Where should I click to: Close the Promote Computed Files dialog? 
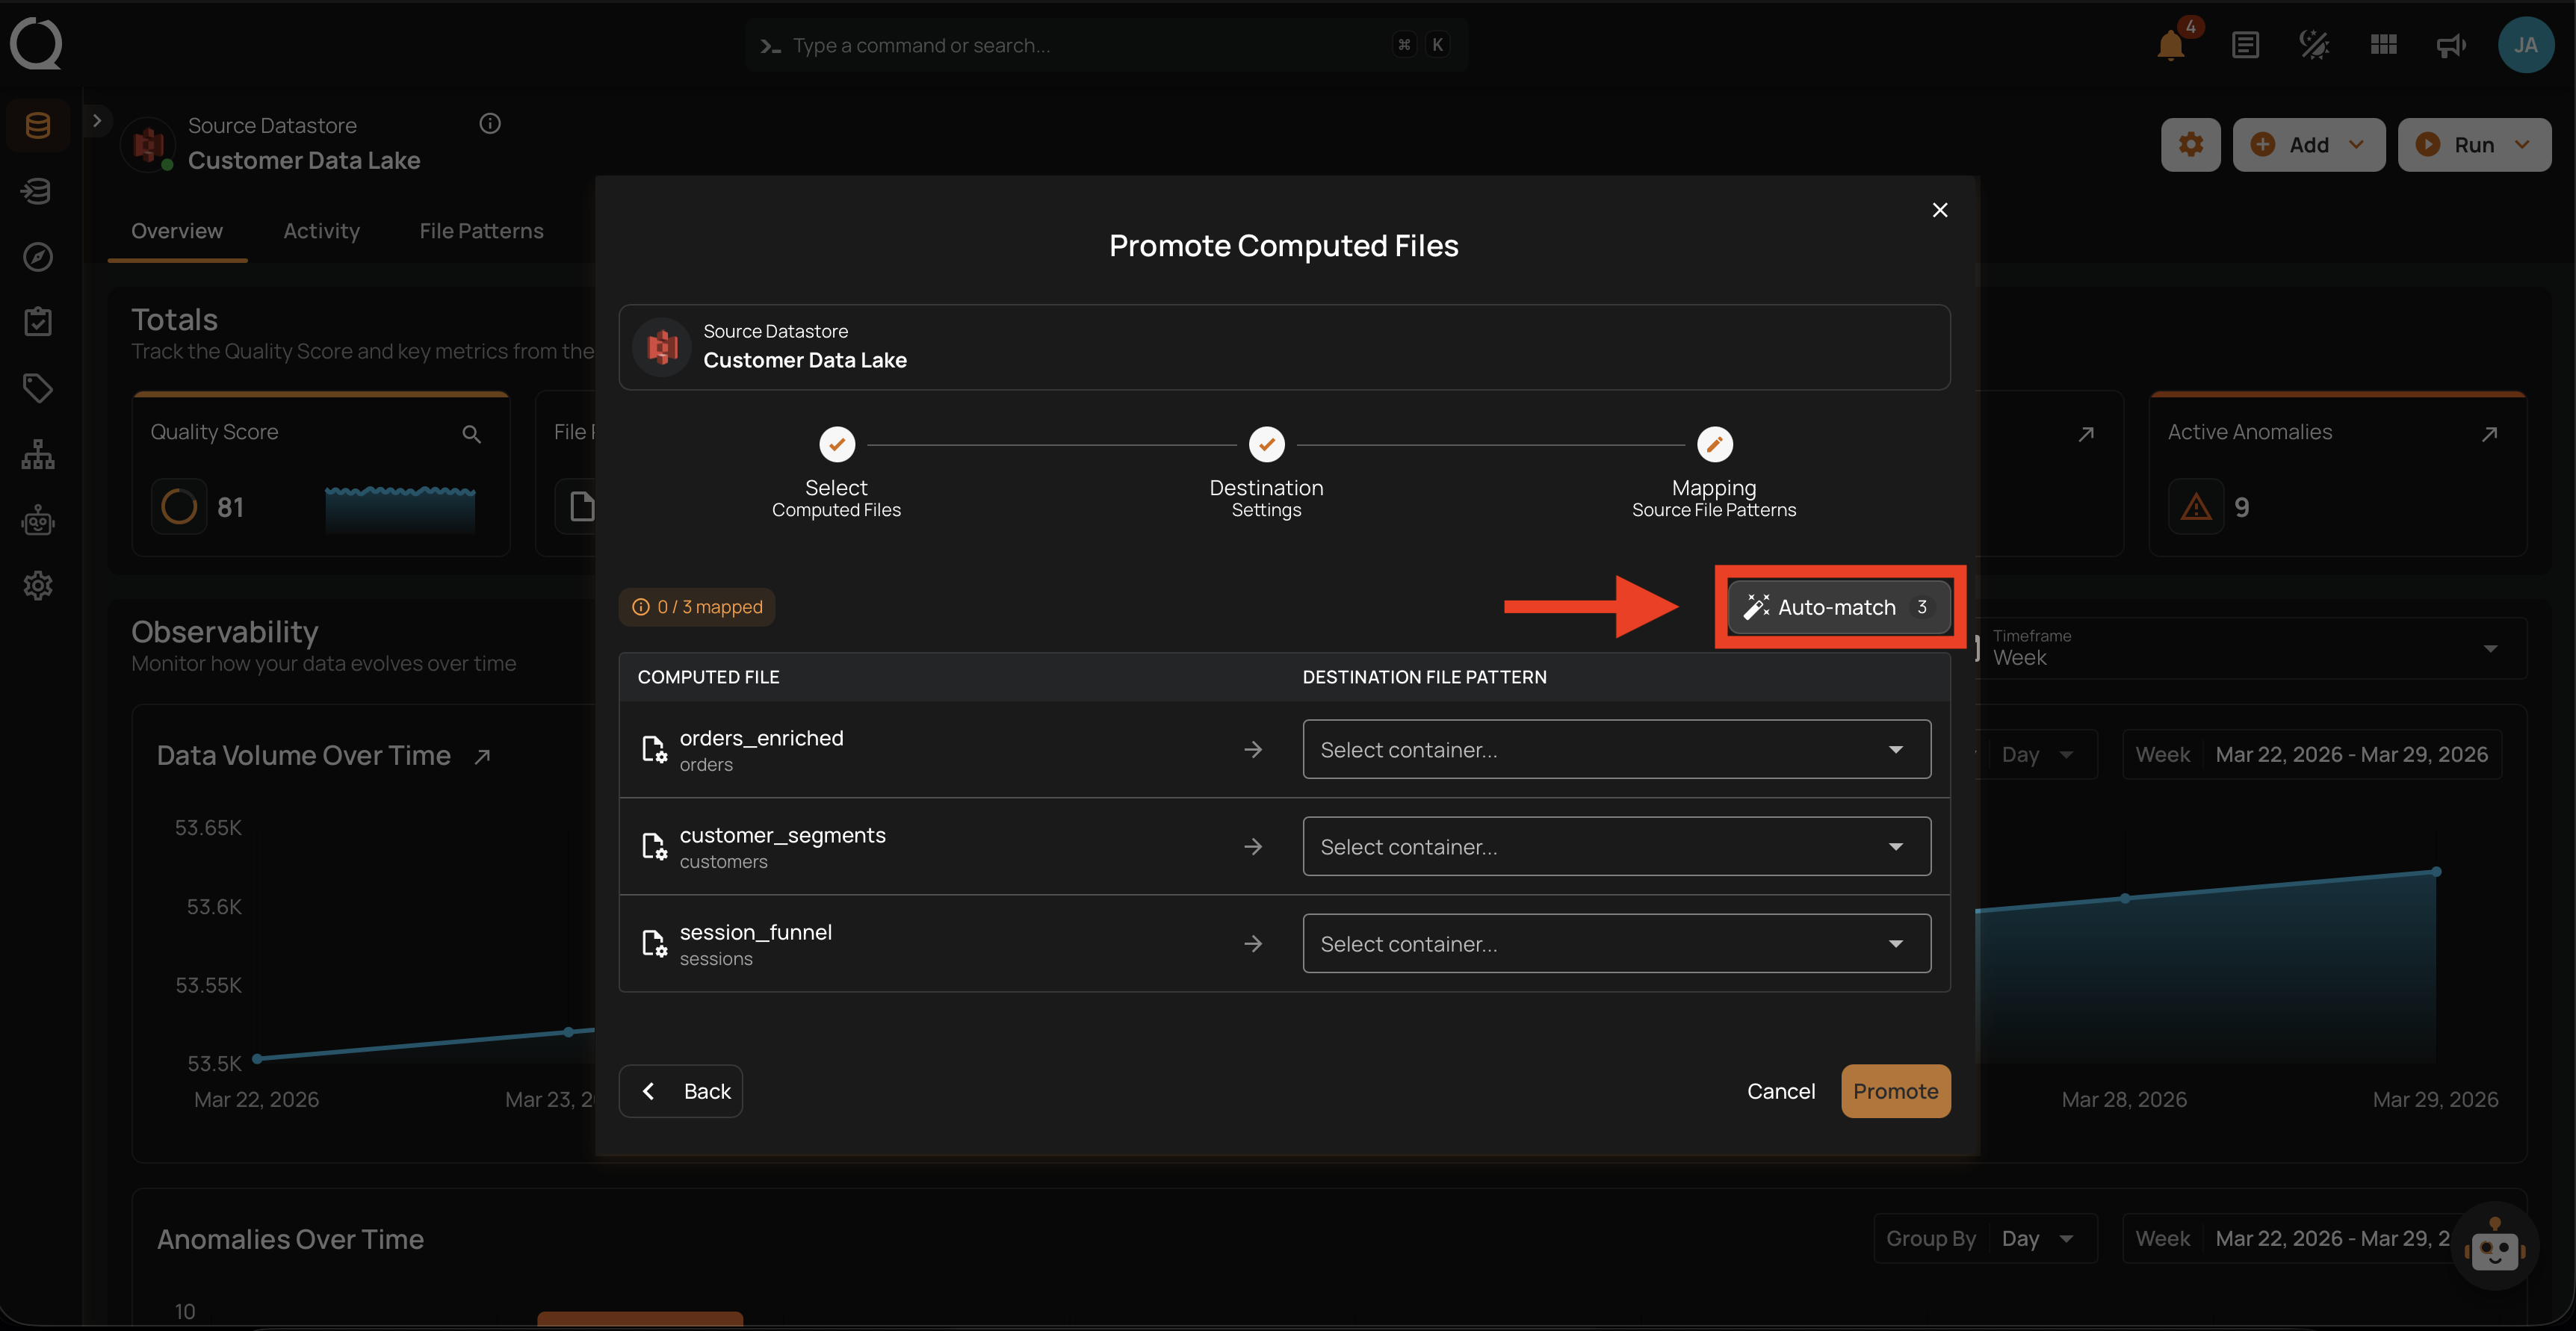pyautogui.click(x=1939, y=209)
